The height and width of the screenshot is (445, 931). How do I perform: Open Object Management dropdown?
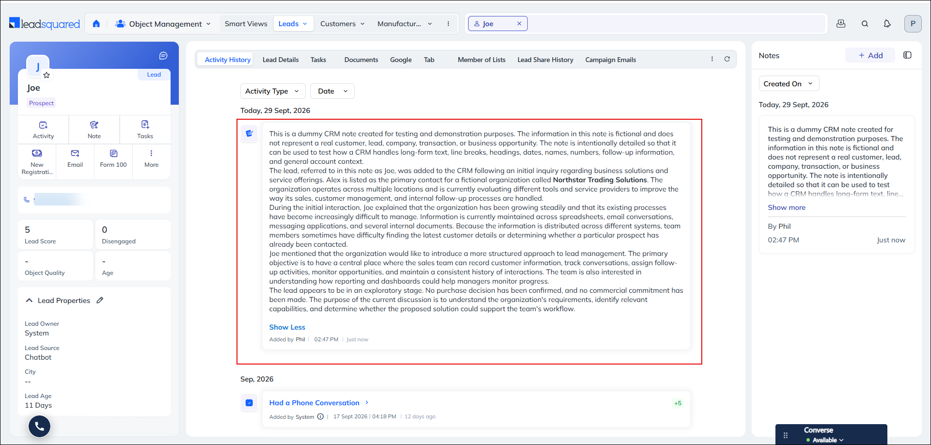point(163,24)
